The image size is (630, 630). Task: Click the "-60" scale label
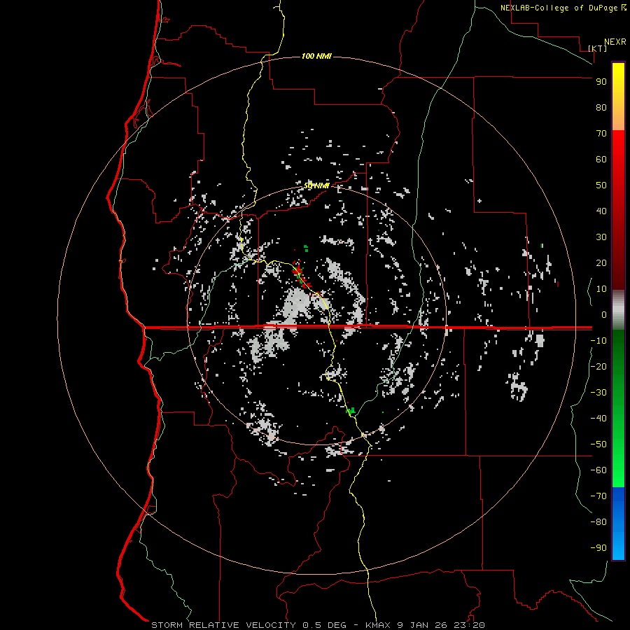click(598, 470)
